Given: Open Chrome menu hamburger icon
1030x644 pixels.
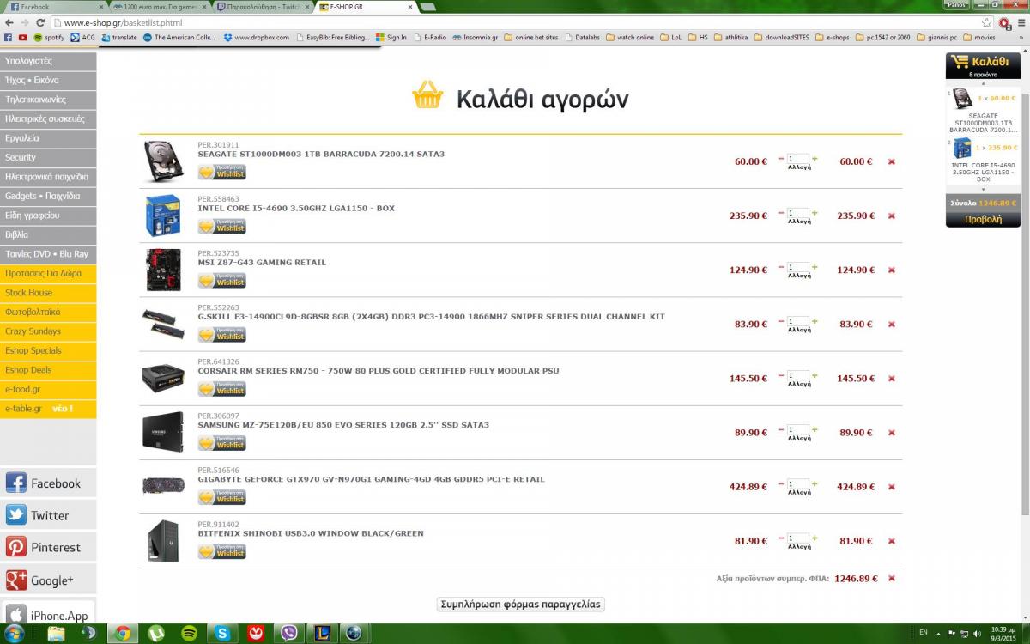Looking at the screenshot, I should tap(1020, 22).
